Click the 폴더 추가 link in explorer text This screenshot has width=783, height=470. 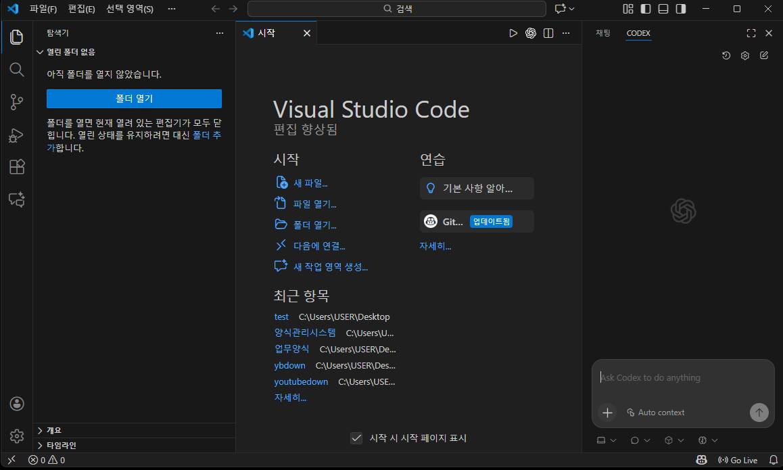pyautogui.click(x=207, y=135)
